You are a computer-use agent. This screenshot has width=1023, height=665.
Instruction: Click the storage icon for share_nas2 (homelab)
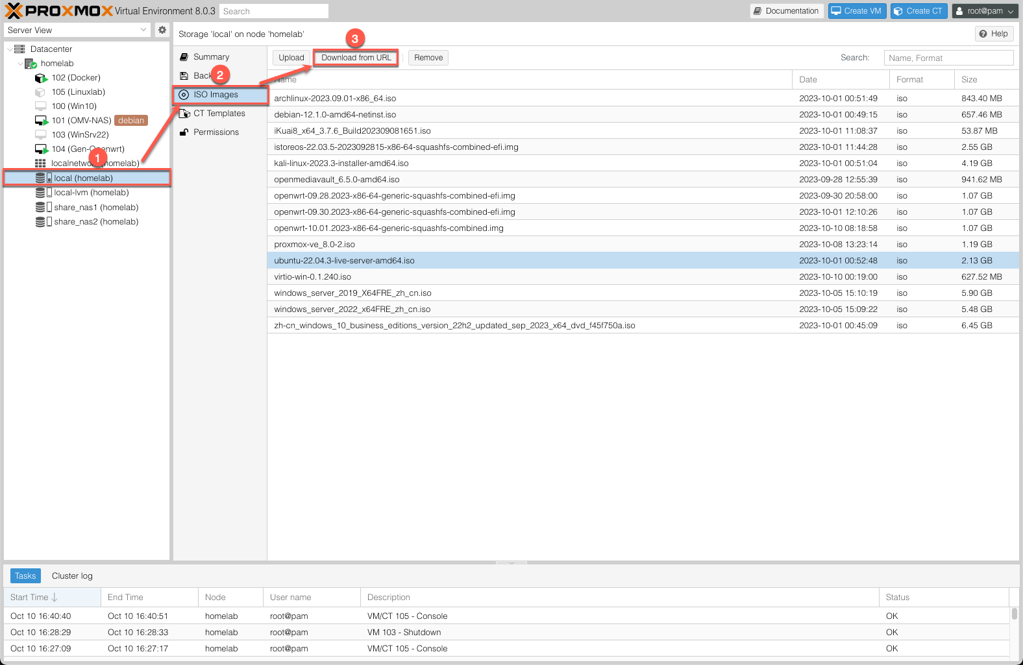(43, 222)
